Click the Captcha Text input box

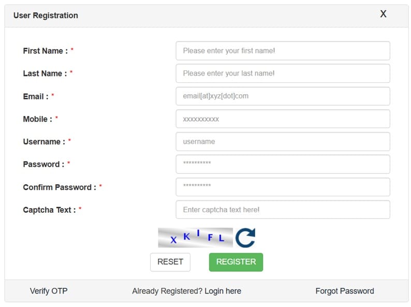click(283, 210)
